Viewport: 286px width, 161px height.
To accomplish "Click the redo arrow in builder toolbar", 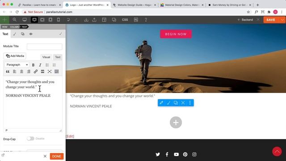I will (x=76, y=20).
